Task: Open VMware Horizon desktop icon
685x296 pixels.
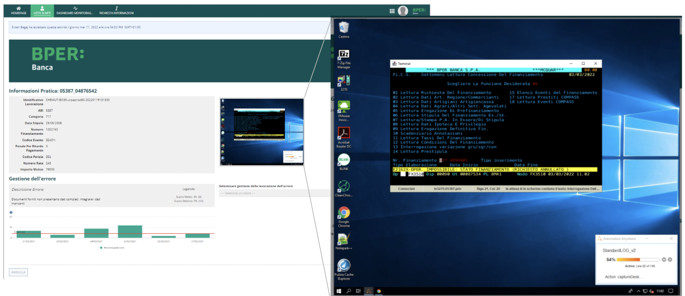Action: 344,111
